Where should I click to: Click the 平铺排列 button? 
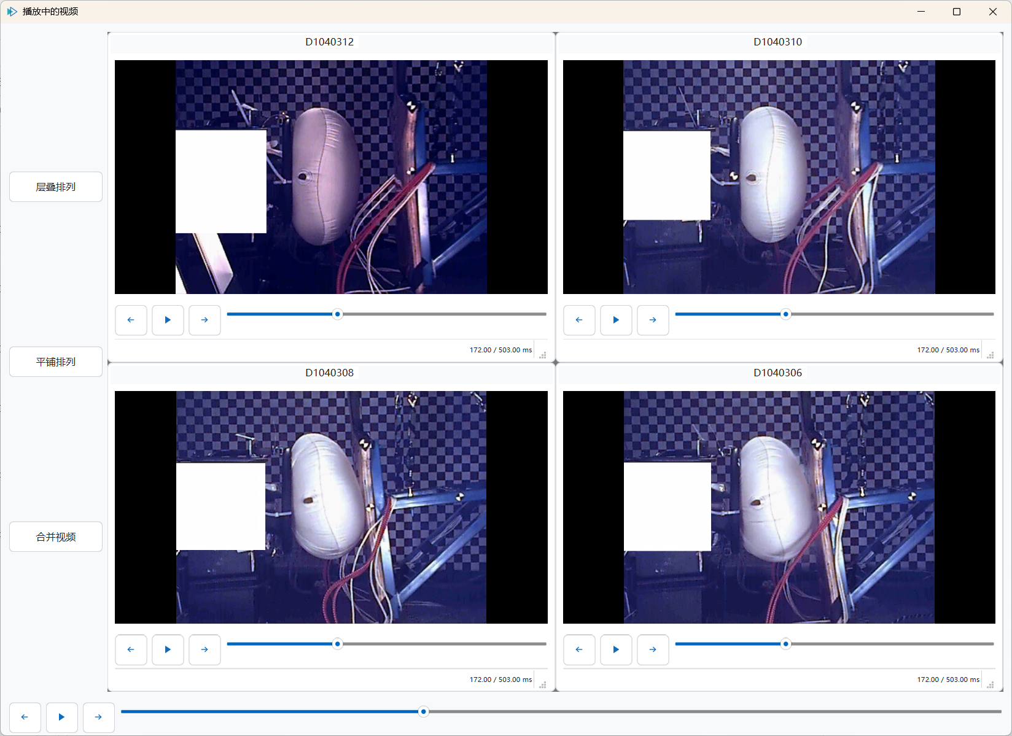coord(56,362)
